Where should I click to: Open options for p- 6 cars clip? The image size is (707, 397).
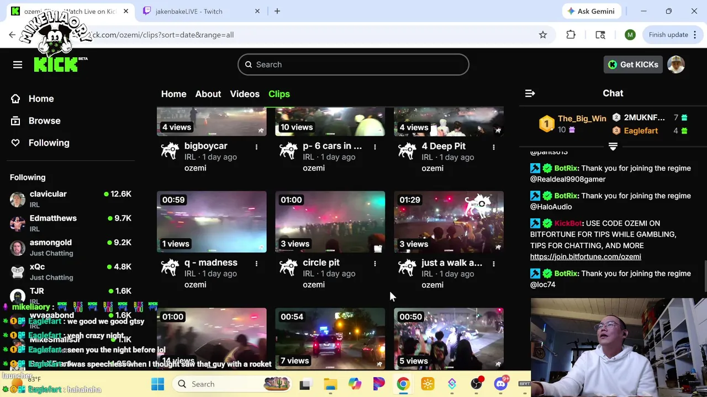(x=375, y=147)
